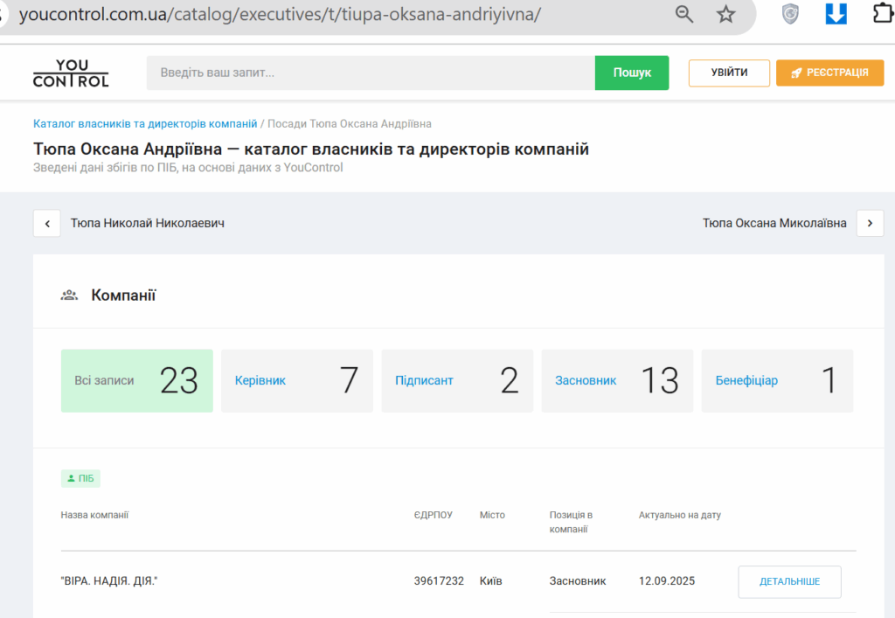Click the Позиція в компанії column header

tap(571, 522)
